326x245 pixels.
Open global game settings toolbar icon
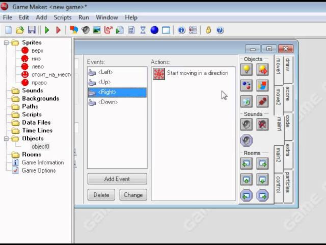(193, 30)
